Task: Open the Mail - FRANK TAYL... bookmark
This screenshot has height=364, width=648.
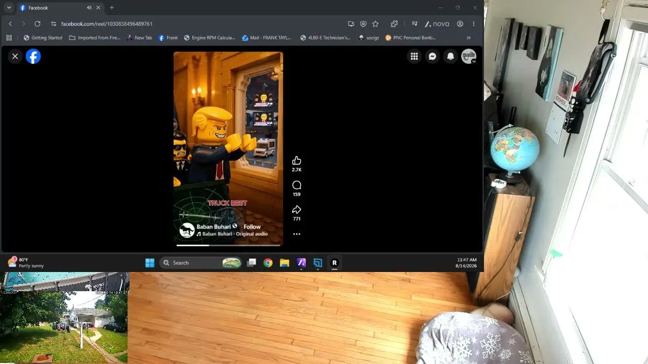Action: point(267,37)
